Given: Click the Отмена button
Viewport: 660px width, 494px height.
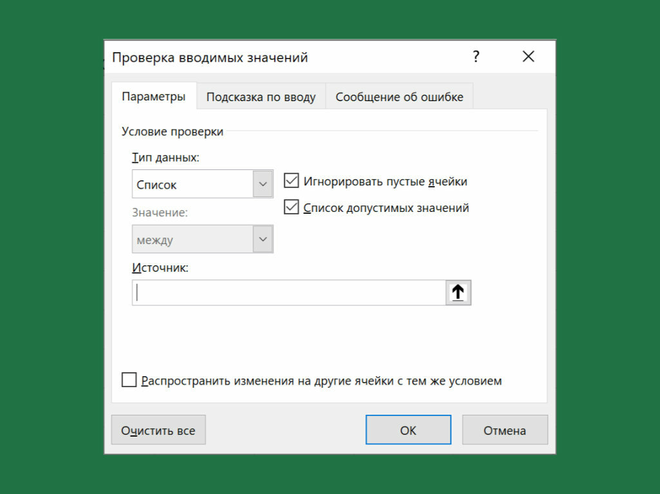Looking at the screenshot, I should (x=505, y=430).
